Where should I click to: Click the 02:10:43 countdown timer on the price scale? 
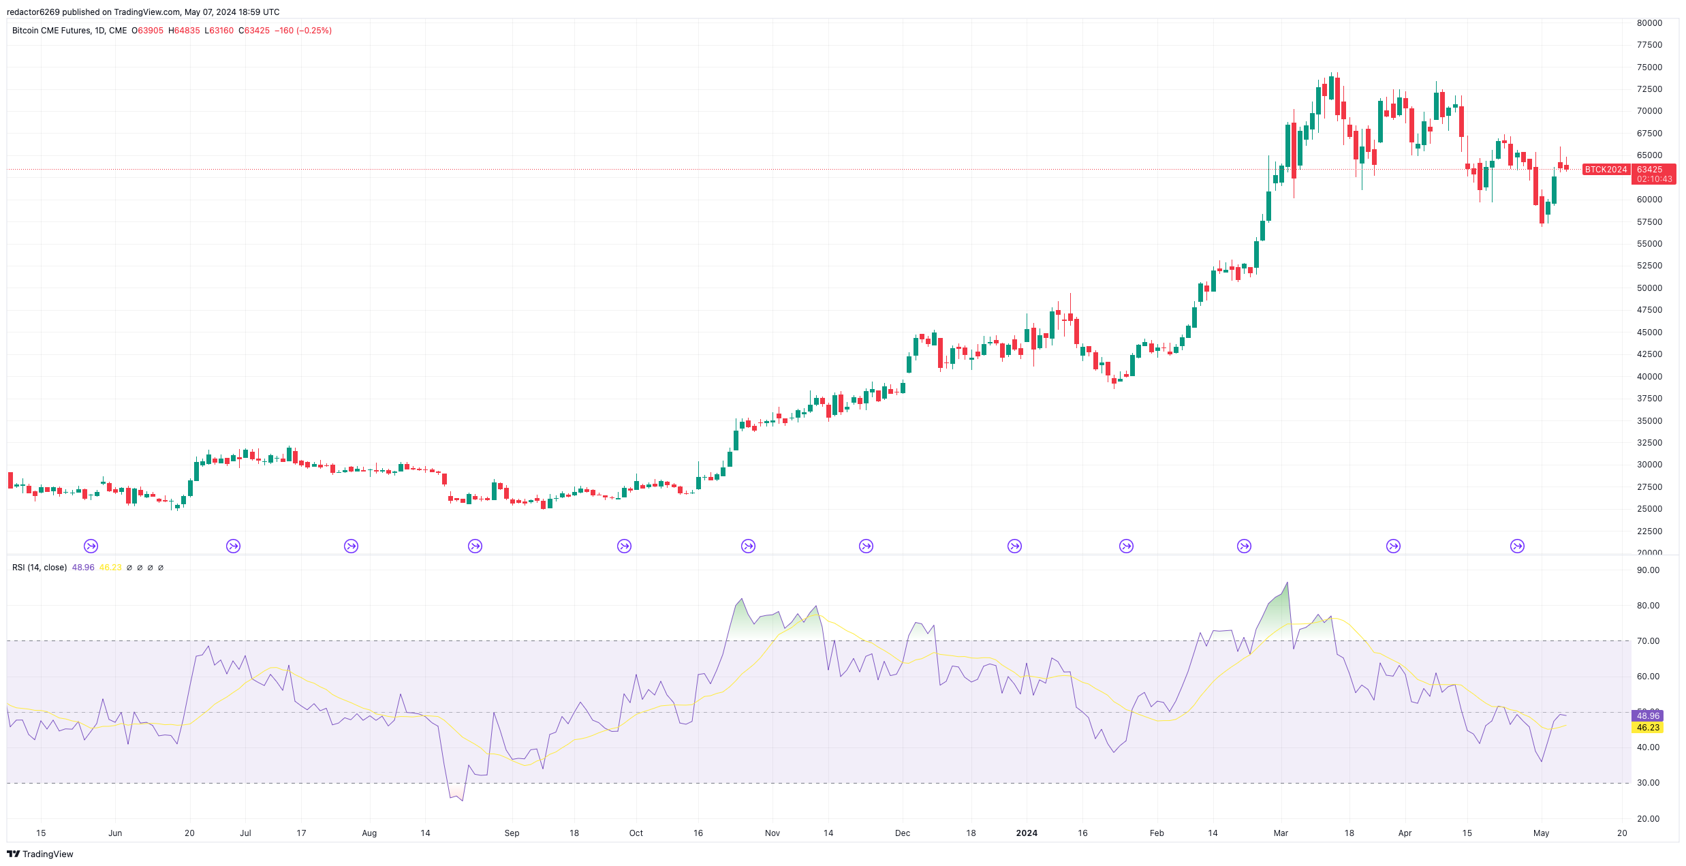[1653, 179]
